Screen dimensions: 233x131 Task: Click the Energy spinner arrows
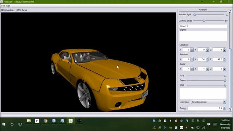click(x=224, y=108)
